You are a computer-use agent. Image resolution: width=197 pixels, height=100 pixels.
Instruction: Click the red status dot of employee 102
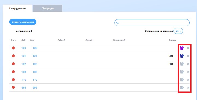pyautogui.click(x=13, y=64)
